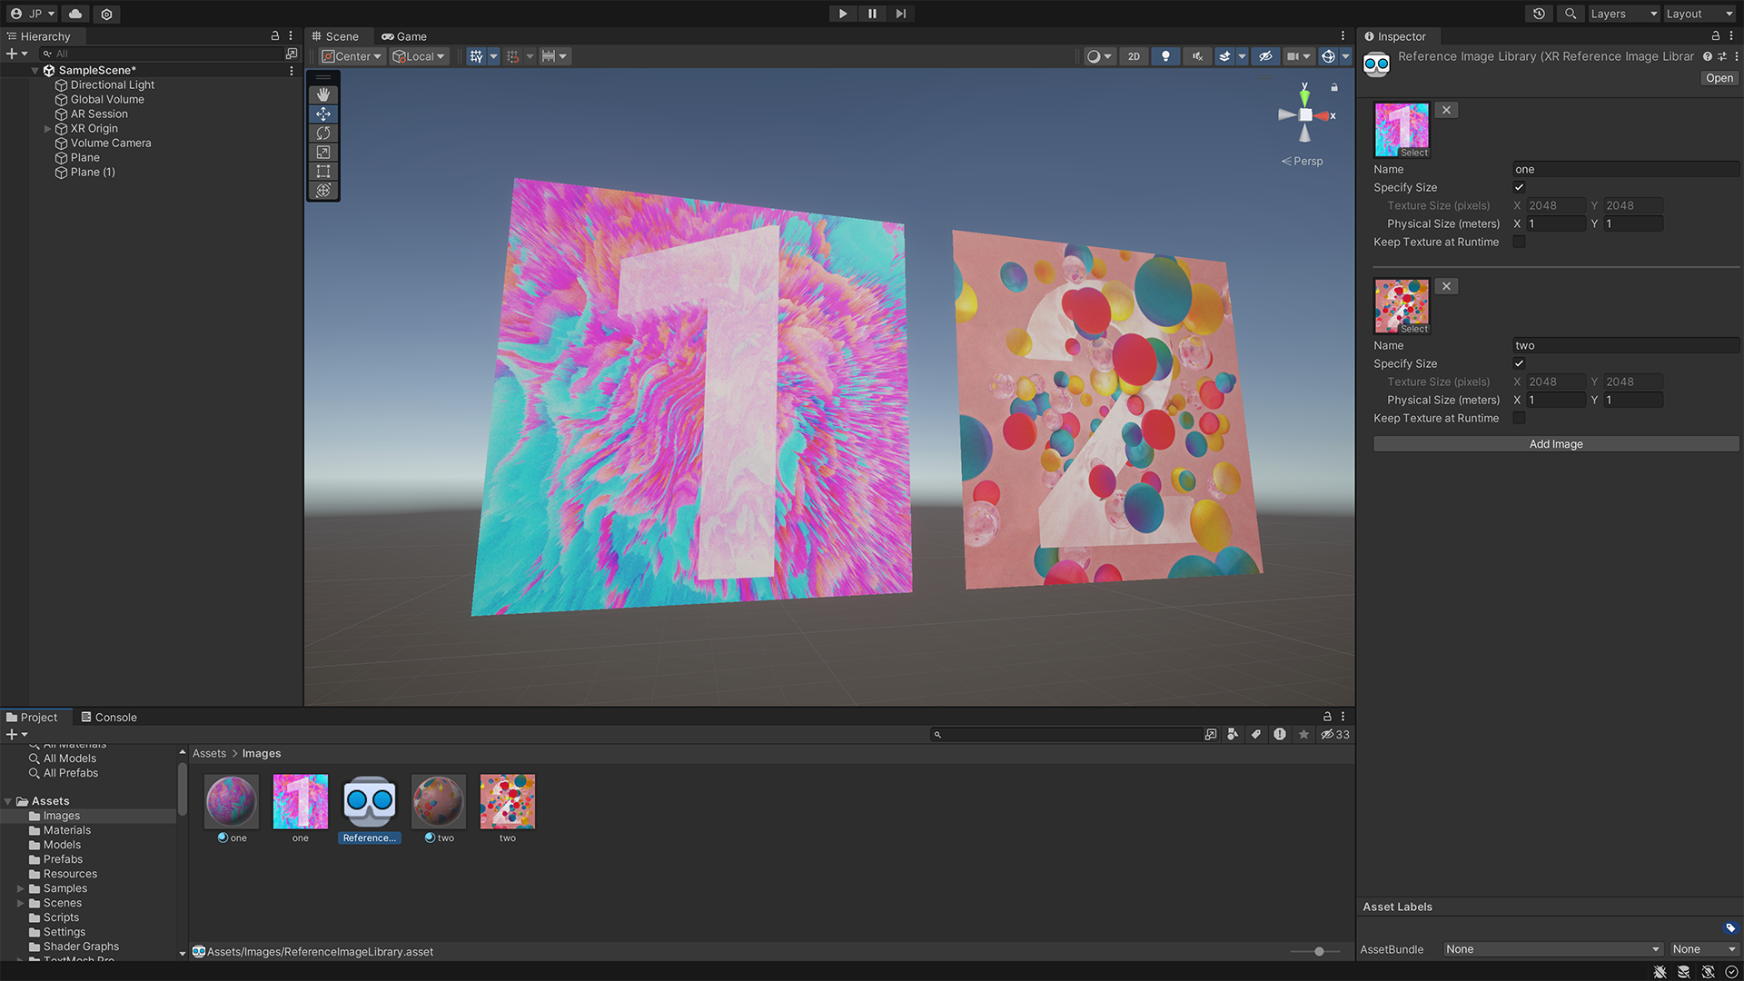This screenshot has width=1744, height=981.
Task: Click the Play button
Action: (842, 14)
